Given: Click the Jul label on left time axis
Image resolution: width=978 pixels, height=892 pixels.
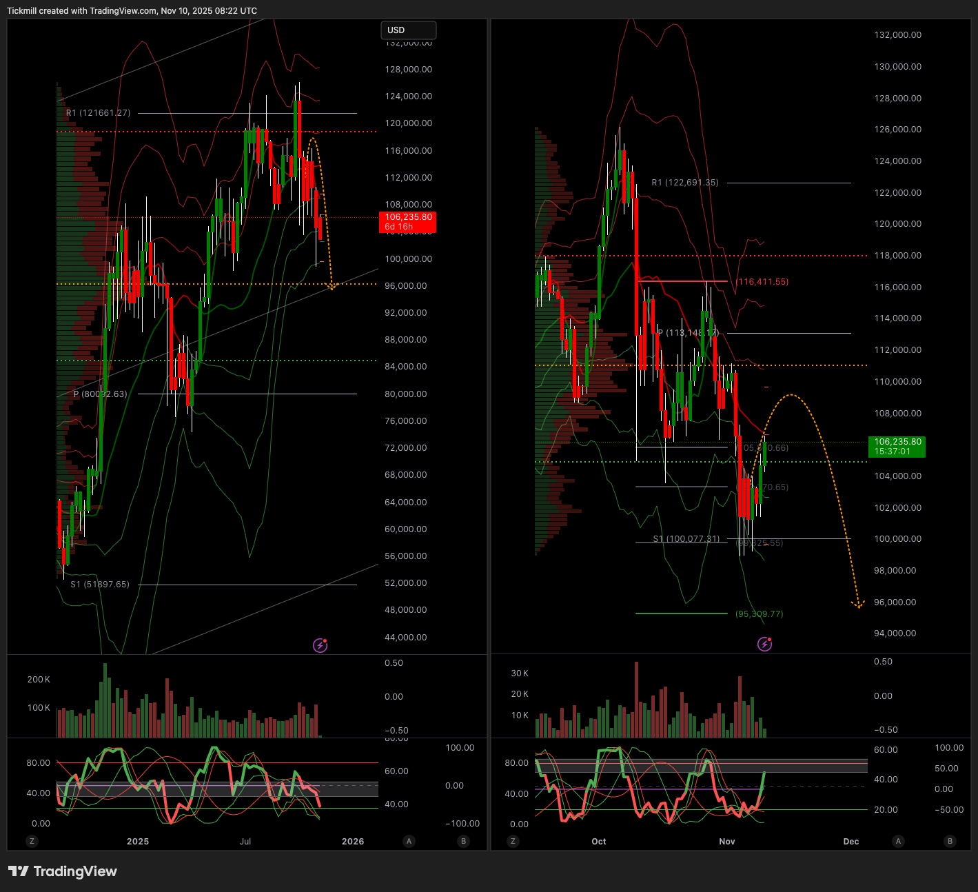Looking at the screenshot, I should tap(245, 841).
